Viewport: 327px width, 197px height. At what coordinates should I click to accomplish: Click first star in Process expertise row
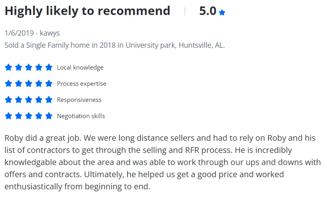[x=8, y=84]
